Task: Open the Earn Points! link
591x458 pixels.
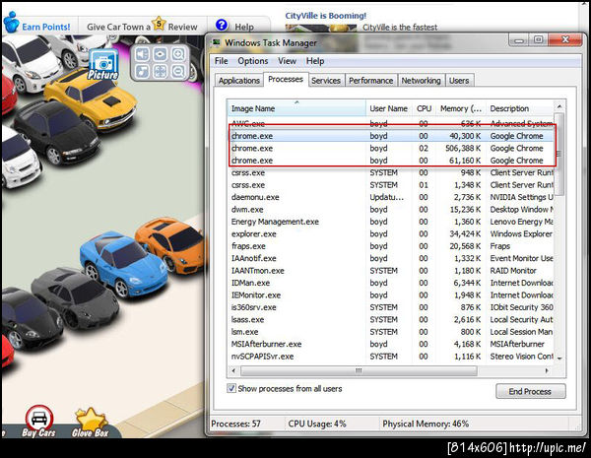Action: tap(46, 27)
